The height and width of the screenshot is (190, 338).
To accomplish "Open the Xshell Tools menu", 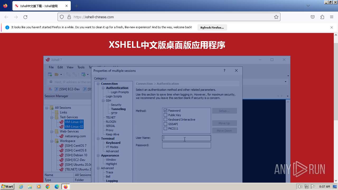I will click(x=81, y=67).
